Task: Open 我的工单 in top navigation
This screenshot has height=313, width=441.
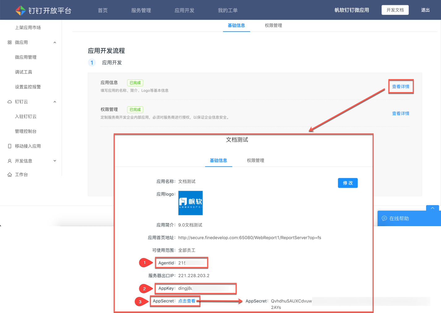Action: (228, 11)
